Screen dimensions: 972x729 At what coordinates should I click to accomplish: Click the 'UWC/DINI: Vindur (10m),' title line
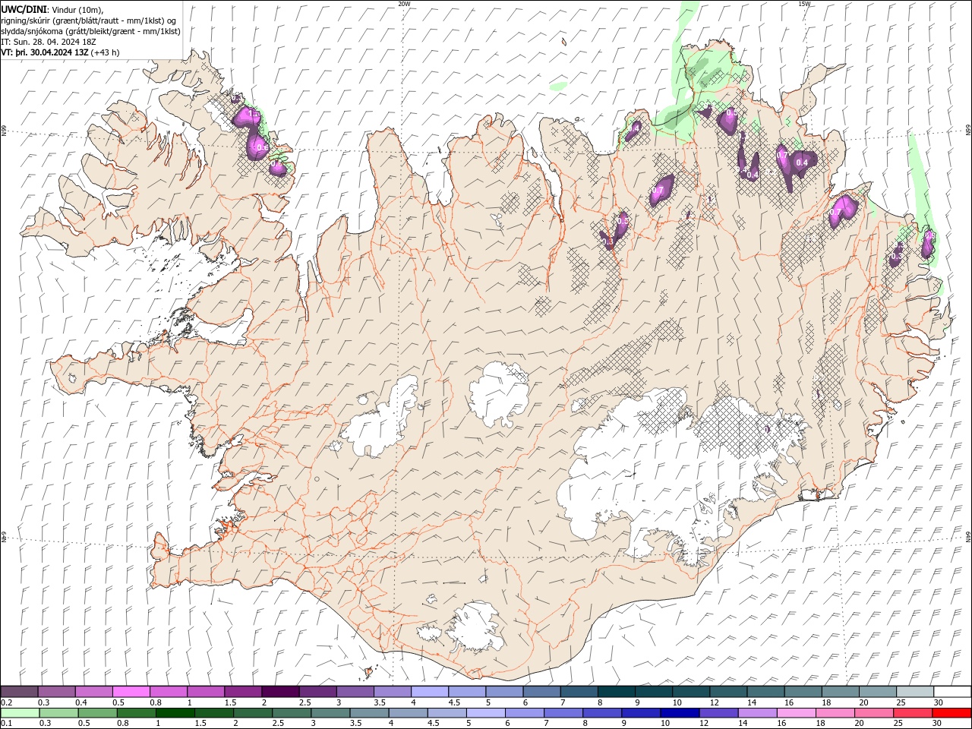click(52, 8)
